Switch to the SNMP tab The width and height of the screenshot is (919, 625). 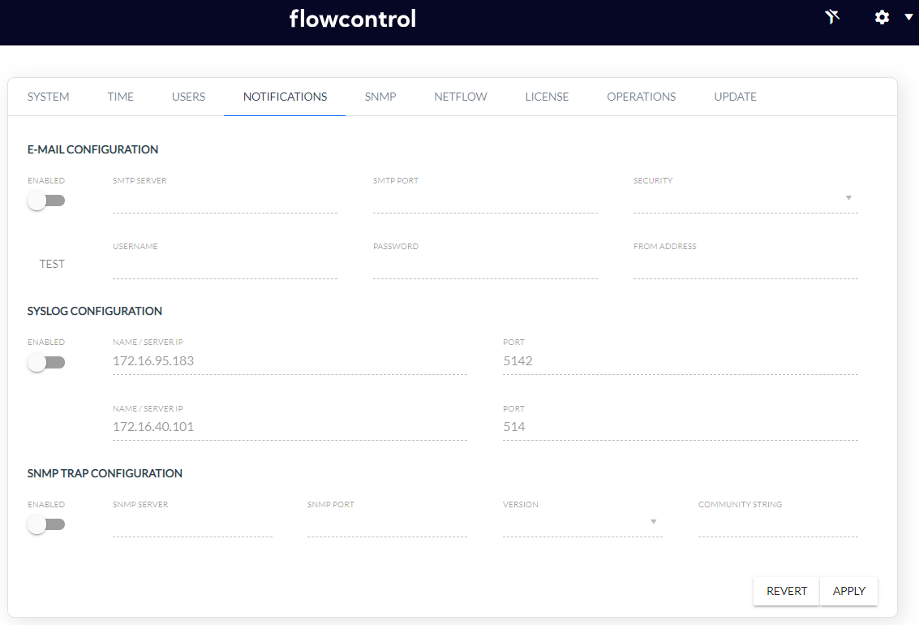(x=380, y=97)
